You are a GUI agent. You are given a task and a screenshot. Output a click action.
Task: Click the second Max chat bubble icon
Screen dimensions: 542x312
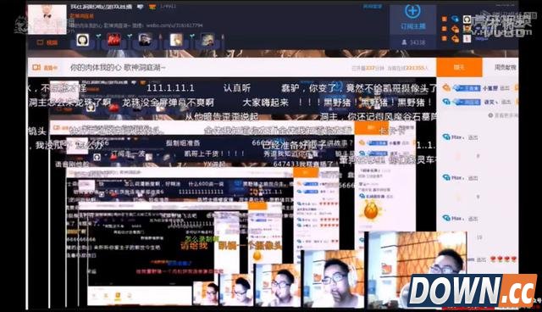point(446,177)
